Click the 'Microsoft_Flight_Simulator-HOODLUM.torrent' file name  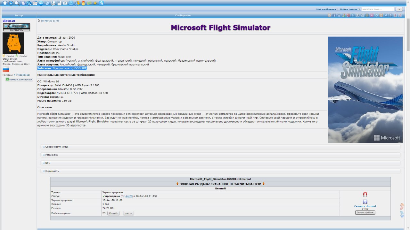point(220,179)
